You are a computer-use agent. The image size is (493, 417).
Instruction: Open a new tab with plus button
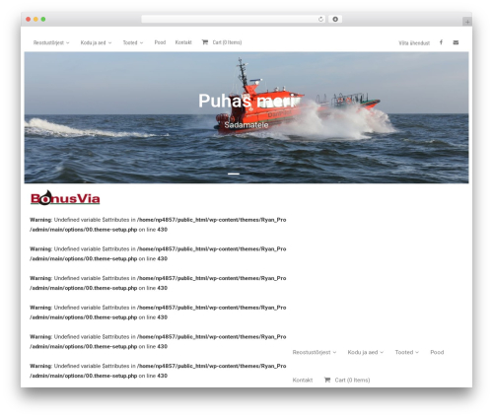(x=467, y=22)
